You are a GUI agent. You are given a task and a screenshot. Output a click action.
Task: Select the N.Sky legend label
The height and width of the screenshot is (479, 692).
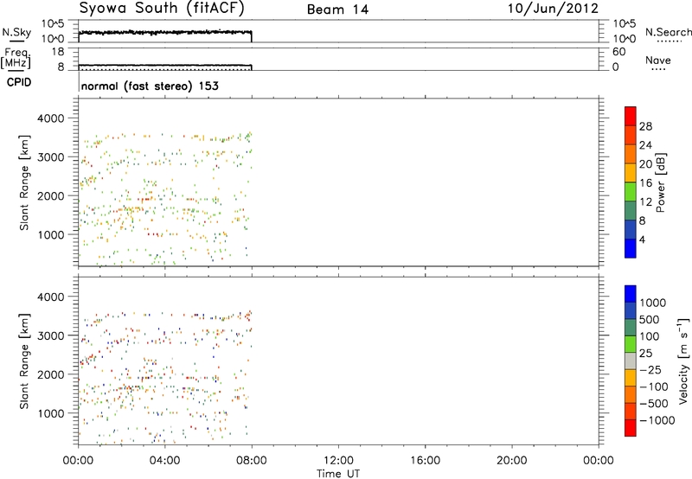(x=16, y=33)
